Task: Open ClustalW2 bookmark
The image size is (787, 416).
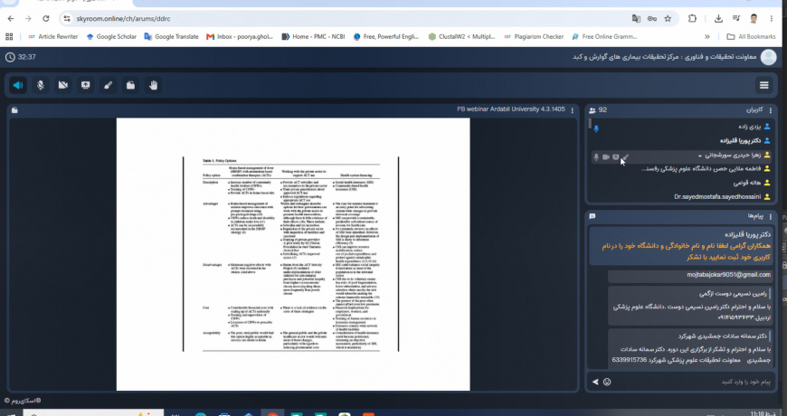Action: (461, 37)
